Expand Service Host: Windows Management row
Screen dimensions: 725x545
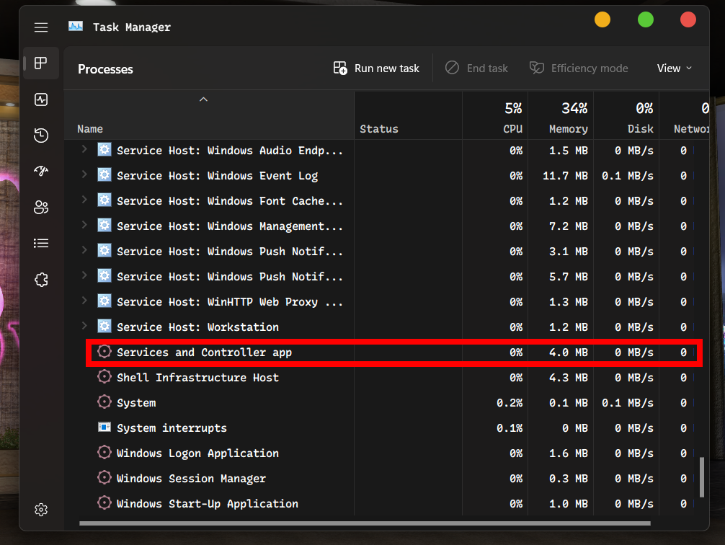click(x=84, y=225)
